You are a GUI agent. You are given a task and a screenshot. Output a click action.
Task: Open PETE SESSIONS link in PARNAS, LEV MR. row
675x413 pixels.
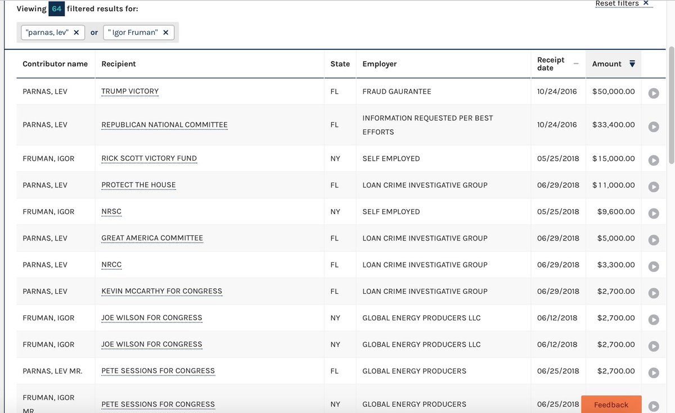pyautogui.click(x=158, y=371)
